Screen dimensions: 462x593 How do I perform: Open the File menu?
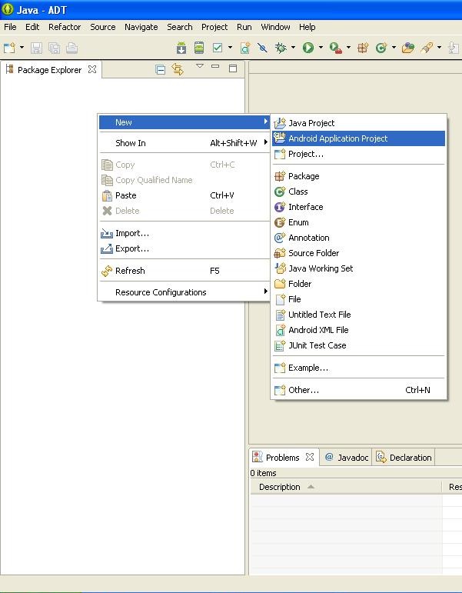(10, 27)
